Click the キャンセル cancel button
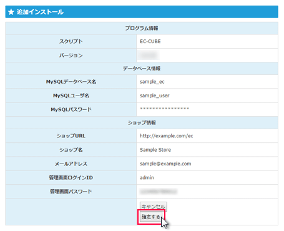The height and width of the screenshot is (231, 284). (154, 207)
